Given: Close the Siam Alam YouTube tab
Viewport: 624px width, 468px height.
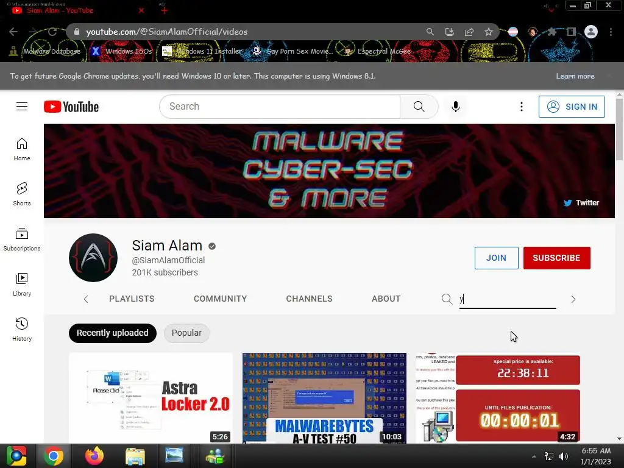Looking at the screenshot, I should [x=141, y=10].
